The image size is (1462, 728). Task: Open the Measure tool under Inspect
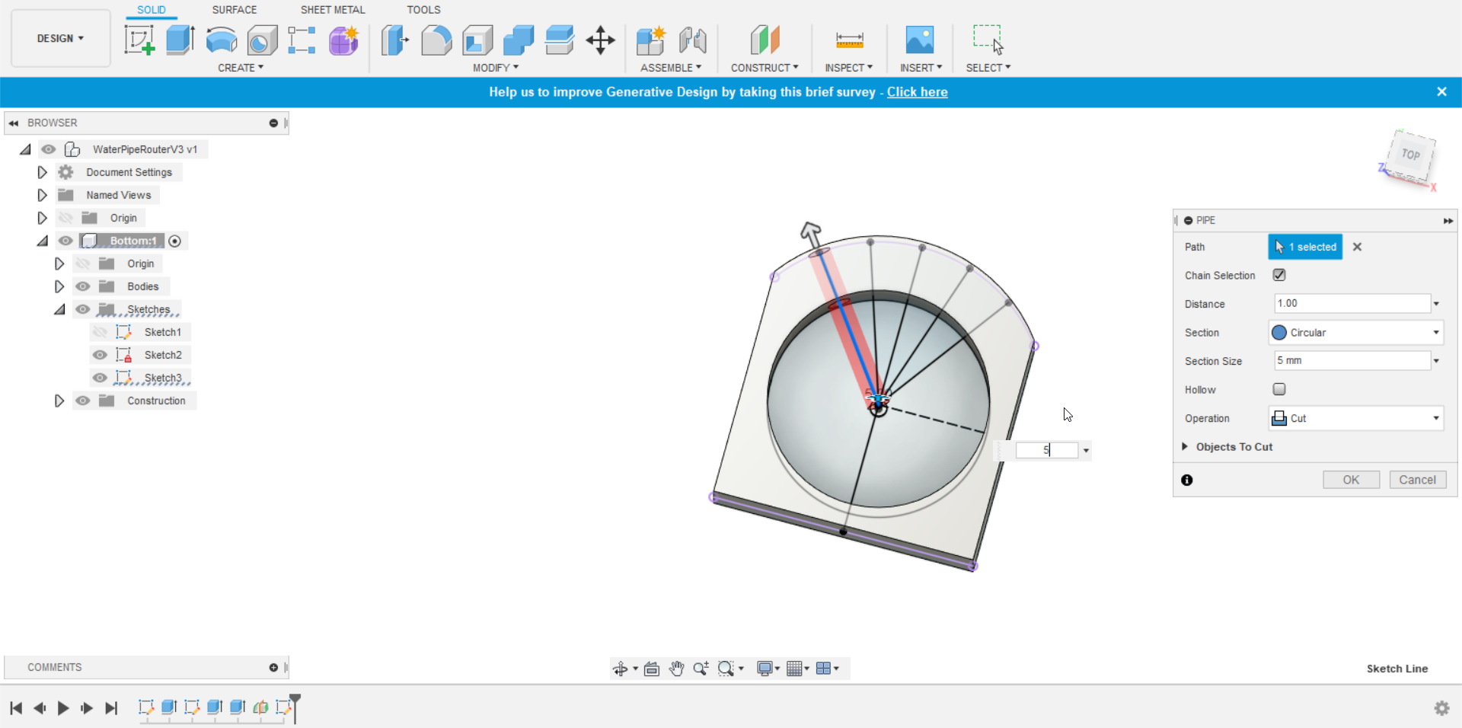849,40
